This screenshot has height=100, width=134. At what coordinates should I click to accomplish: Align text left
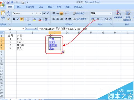point(54,19)
